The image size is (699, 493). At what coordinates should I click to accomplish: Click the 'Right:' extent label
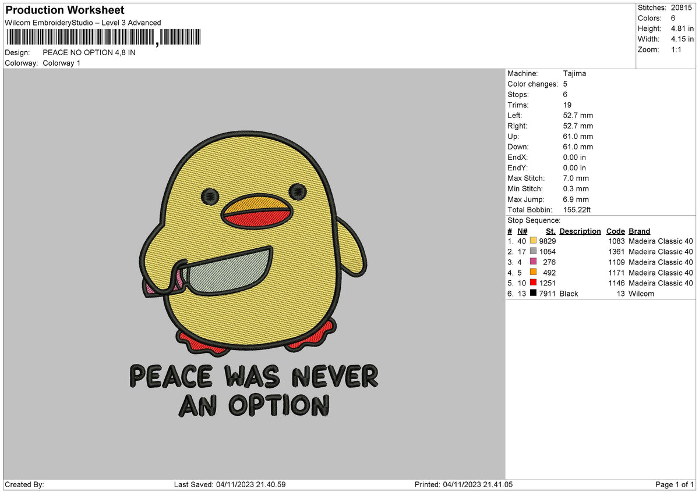point(517,126)
